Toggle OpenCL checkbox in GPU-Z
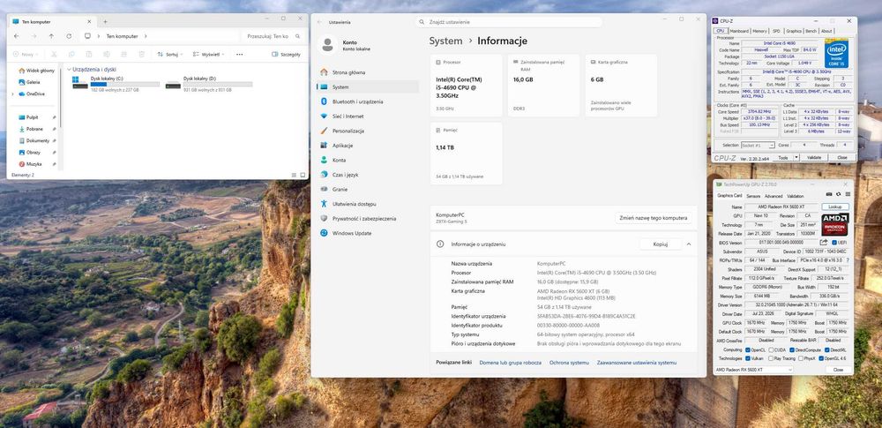Viewport: 882px width, 428px height. click(748, 350)
